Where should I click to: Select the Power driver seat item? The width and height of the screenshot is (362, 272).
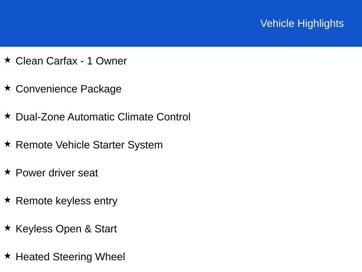point(57,173)
